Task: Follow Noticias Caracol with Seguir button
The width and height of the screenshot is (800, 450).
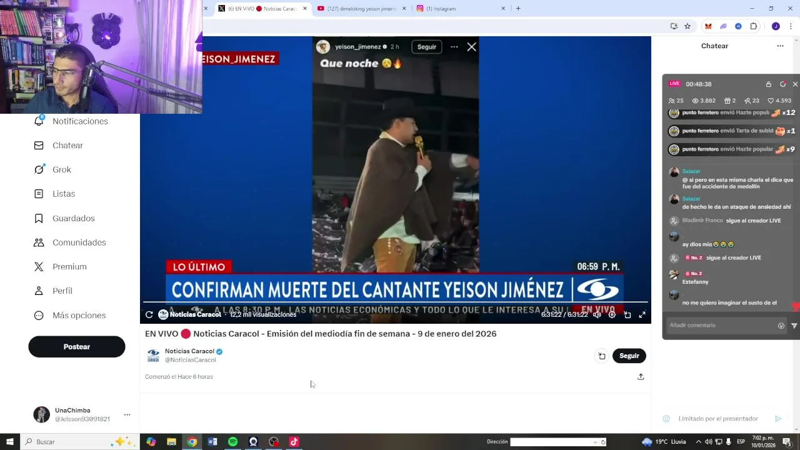Action: click(629, 356)
